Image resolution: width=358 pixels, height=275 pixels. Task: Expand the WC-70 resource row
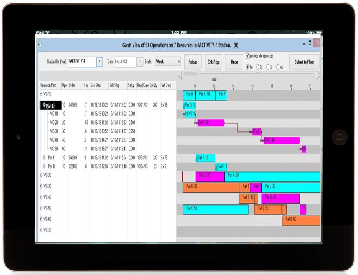click(41, 229)
